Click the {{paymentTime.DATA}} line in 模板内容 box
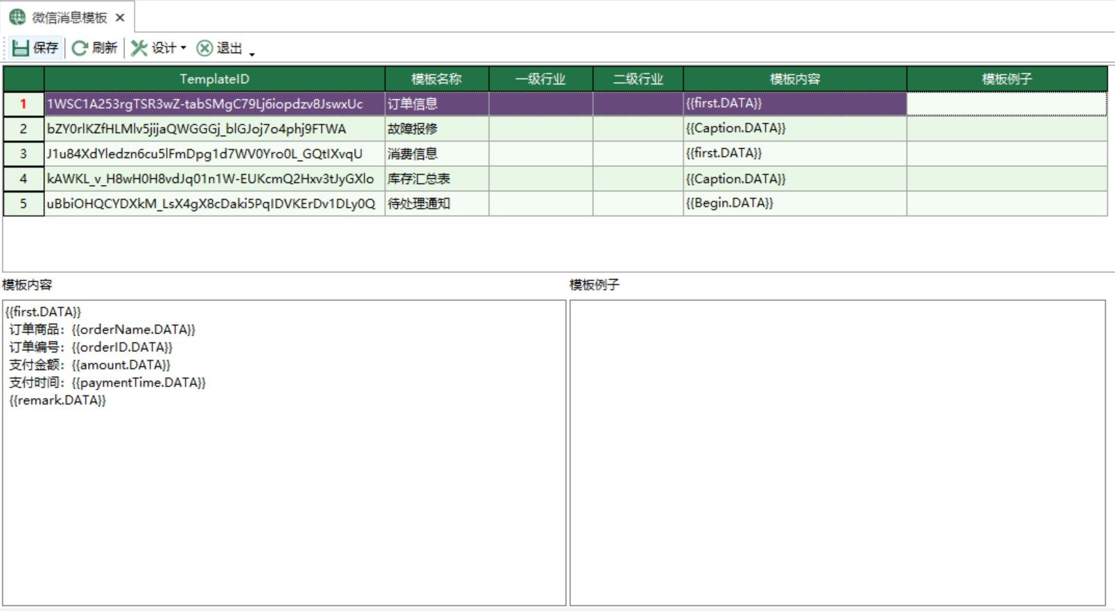Screen dimensions: 1115x611 (107, 382)
